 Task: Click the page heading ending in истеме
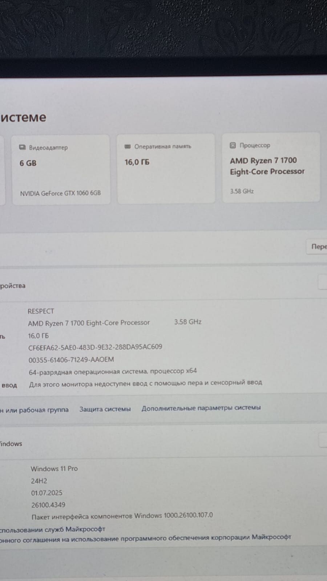[x=23, y=117]
